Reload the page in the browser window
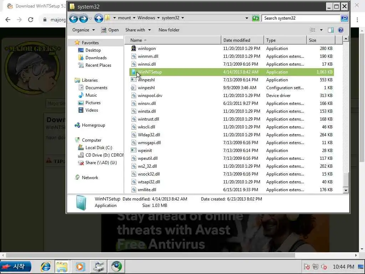 point(31,20)
